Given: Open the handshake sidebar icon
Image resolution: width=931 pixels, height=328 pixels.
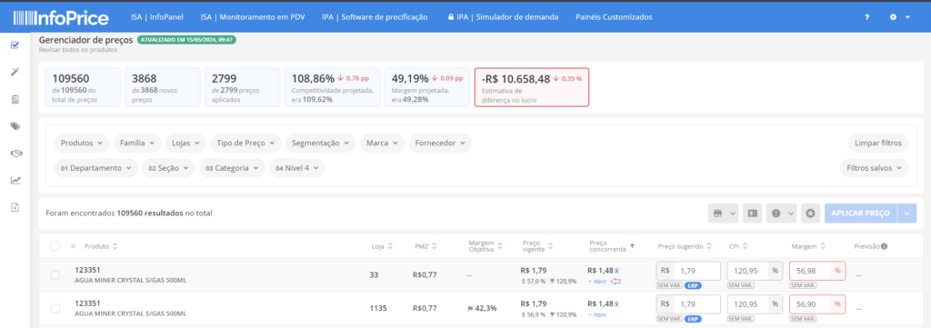Looking at the screenshot, I should [x=15, y=153].
